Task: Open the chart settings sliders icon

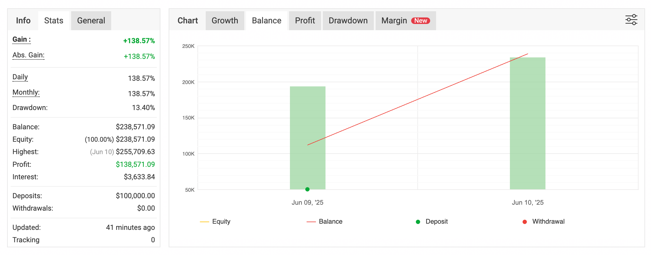Action: click(x=631, y=20)
